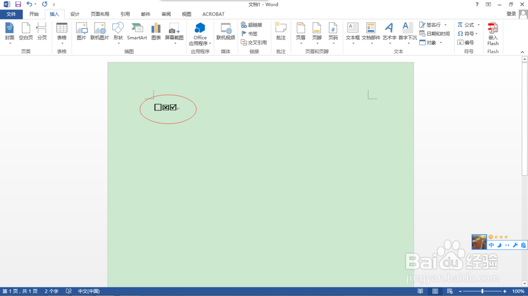Viewport: 528px width, 296px height.
Task: Open the undo history dropdown arrow
Action: coord(35,4)
